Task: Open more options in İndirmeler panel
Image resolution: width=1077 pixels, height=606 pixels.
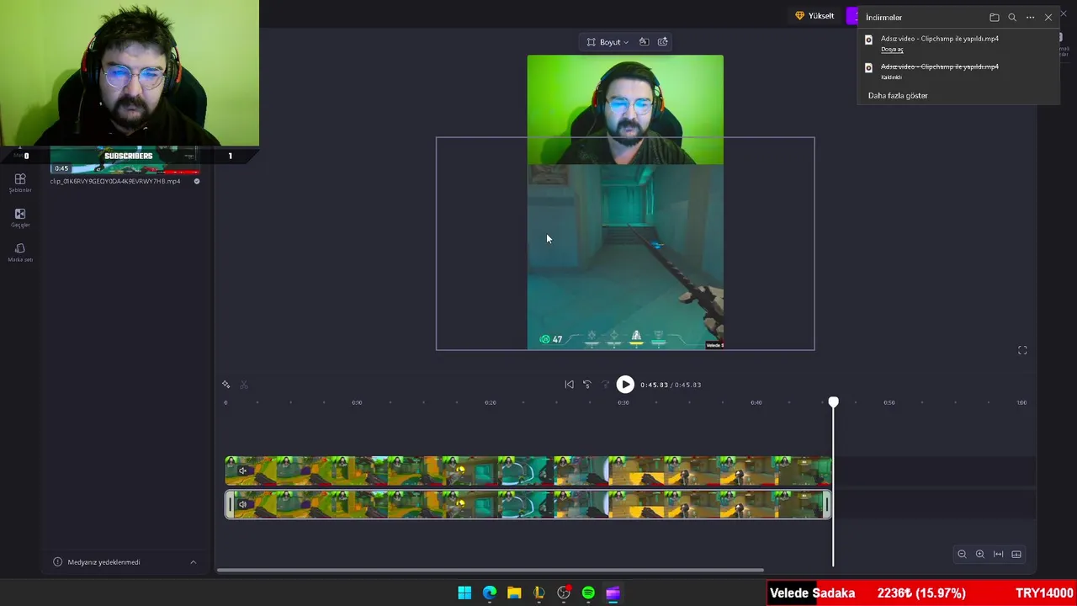Action: (1030, 17)
